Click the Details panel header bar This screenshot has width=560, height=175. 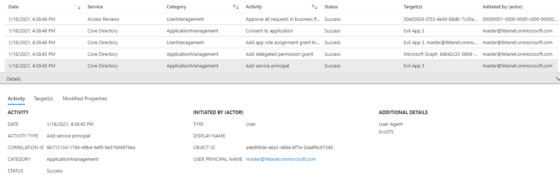280,79
